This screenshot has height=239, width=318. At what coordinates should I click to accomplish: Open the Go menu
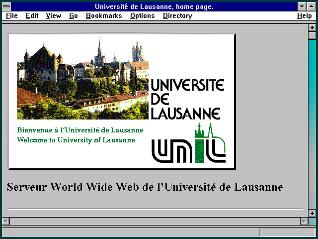click(x=74, y=15)
